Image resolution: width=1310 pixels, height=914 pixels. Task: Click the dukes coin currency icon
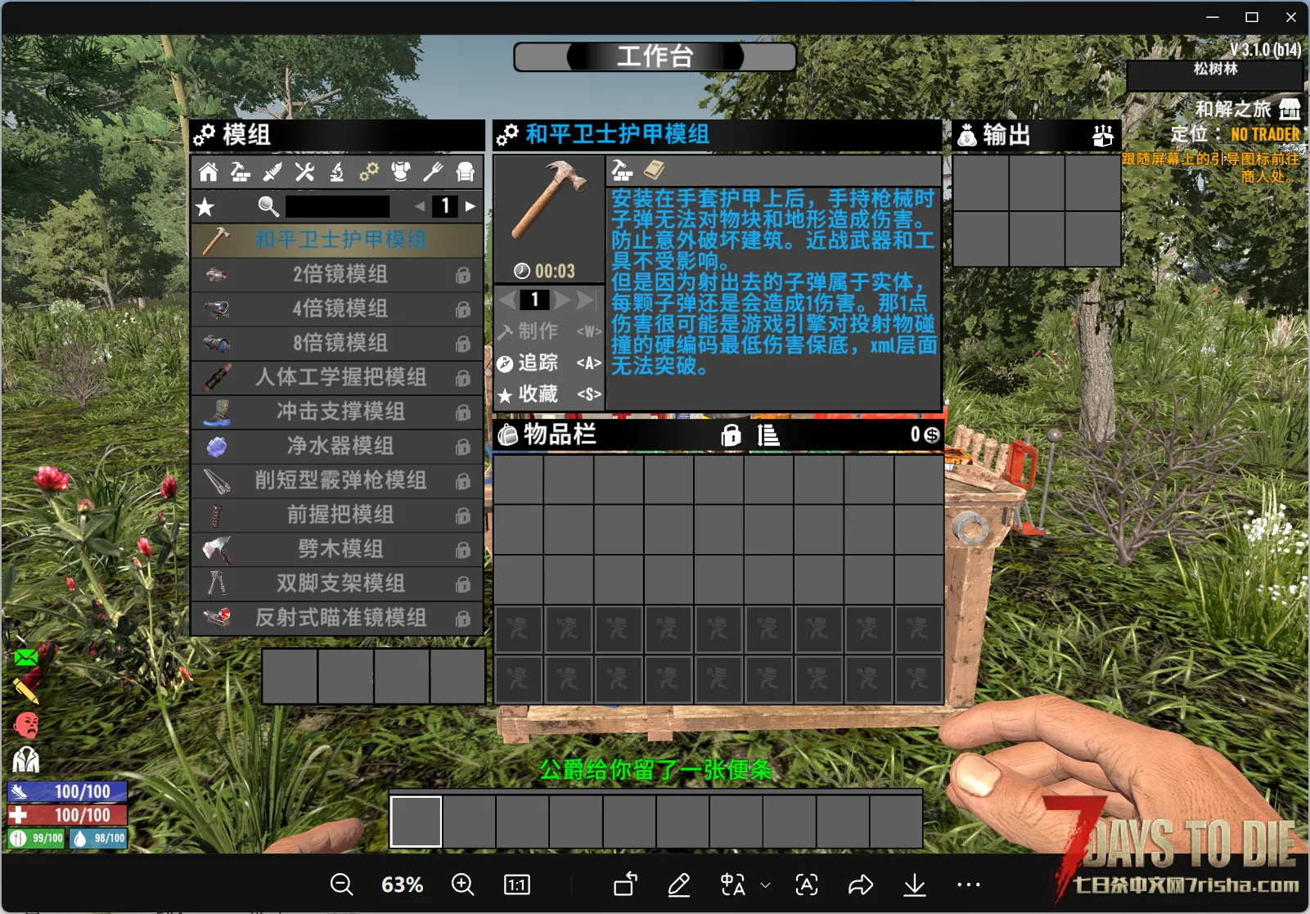tap(931, 435)
